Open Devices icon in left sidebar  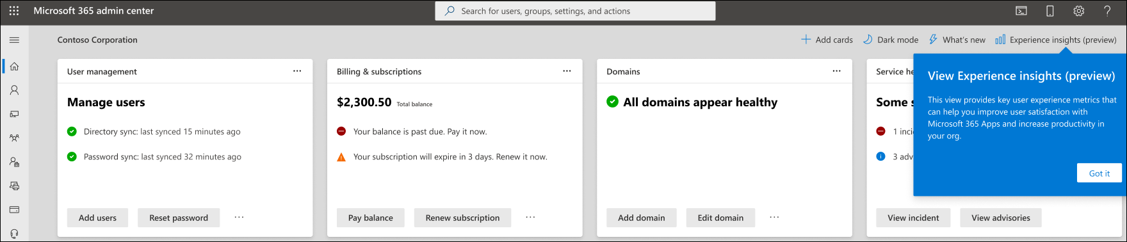[14, 114]
